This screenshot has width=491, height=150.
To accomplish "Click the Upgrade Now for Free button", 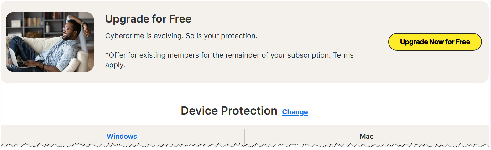I will coord(435,42).
